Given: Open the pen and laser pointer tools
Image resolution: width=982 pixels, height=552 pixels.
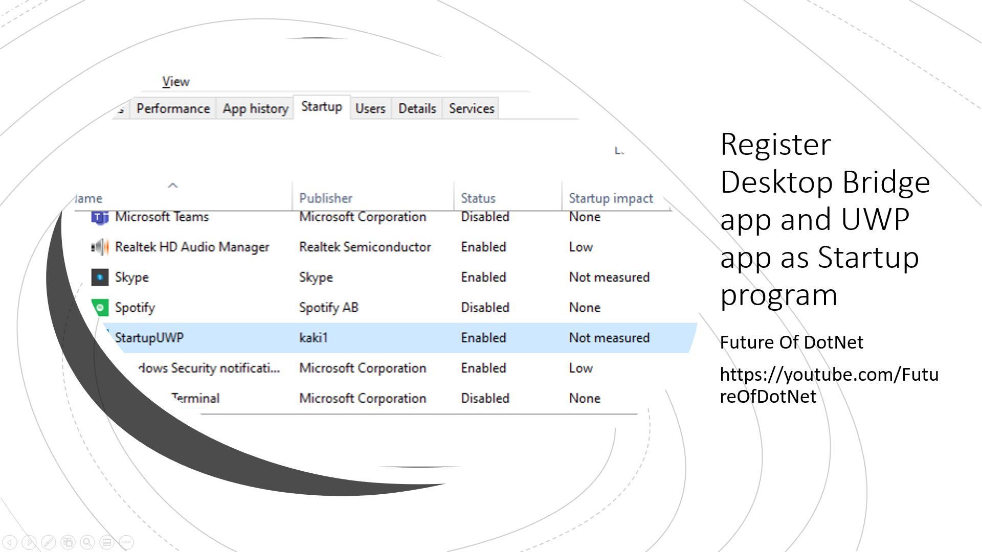Looking at the screenshot, I should pyautogui.click(x=49, y=542).
